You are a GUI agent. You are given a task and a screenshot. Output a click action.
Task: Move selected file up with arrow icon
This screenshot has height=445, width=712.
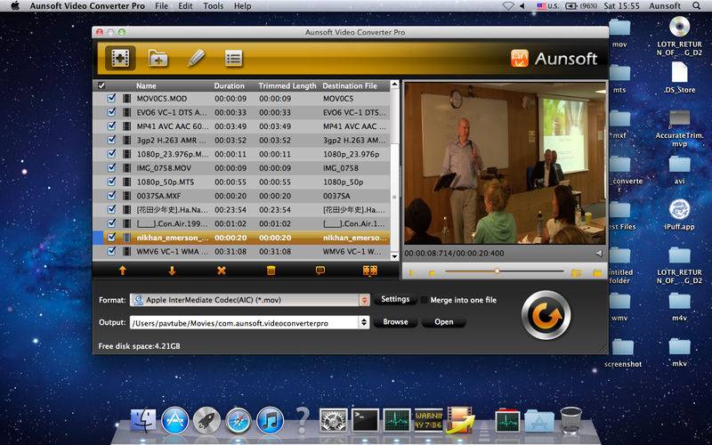click(x=123, y=271)
